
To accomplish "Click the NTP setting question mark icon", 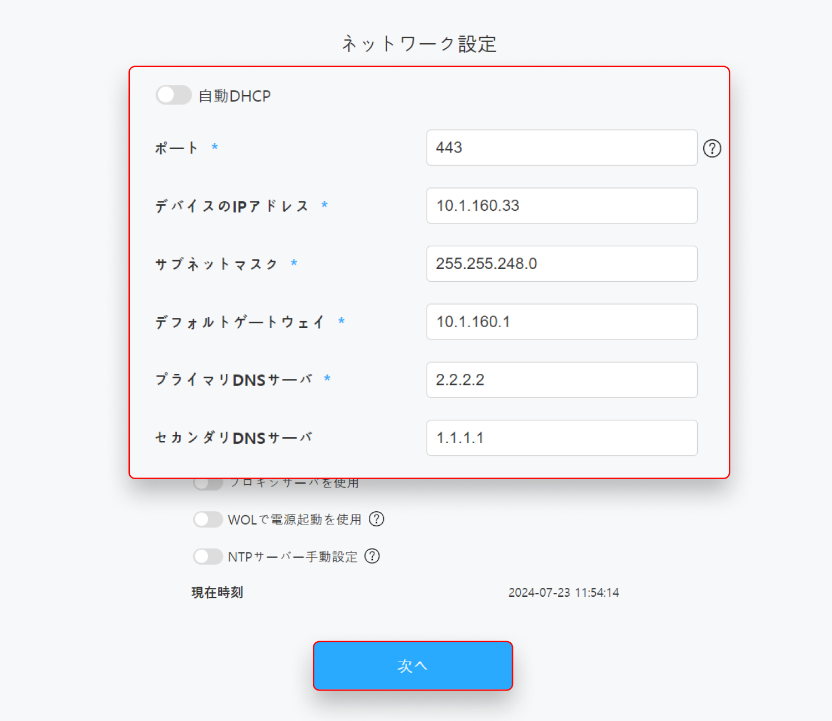I will coord(372,556).
